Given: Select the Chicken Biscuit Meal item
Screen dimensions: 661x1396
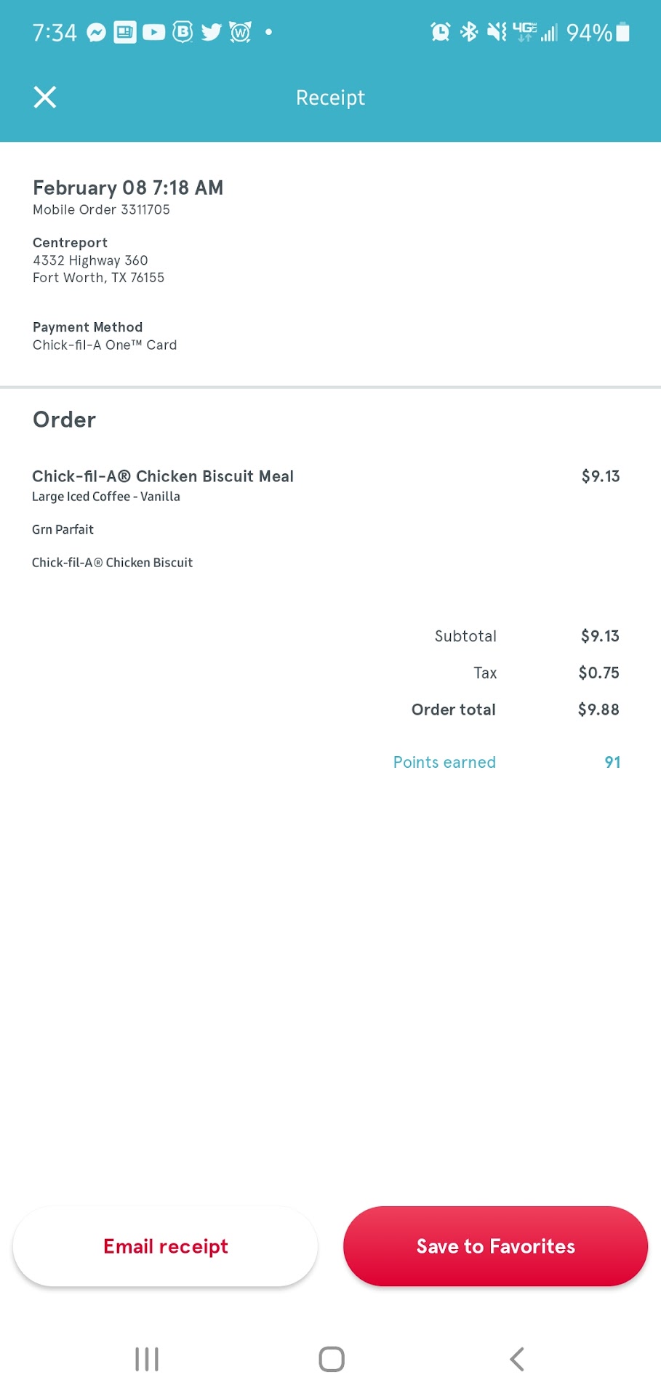Looking at the screenshot, I should [163, 476].
